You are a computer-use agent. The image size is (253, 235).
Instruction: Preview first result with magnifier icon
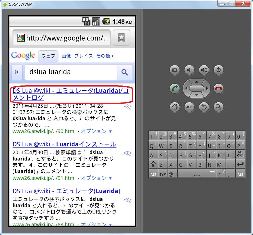coord(128,107)
